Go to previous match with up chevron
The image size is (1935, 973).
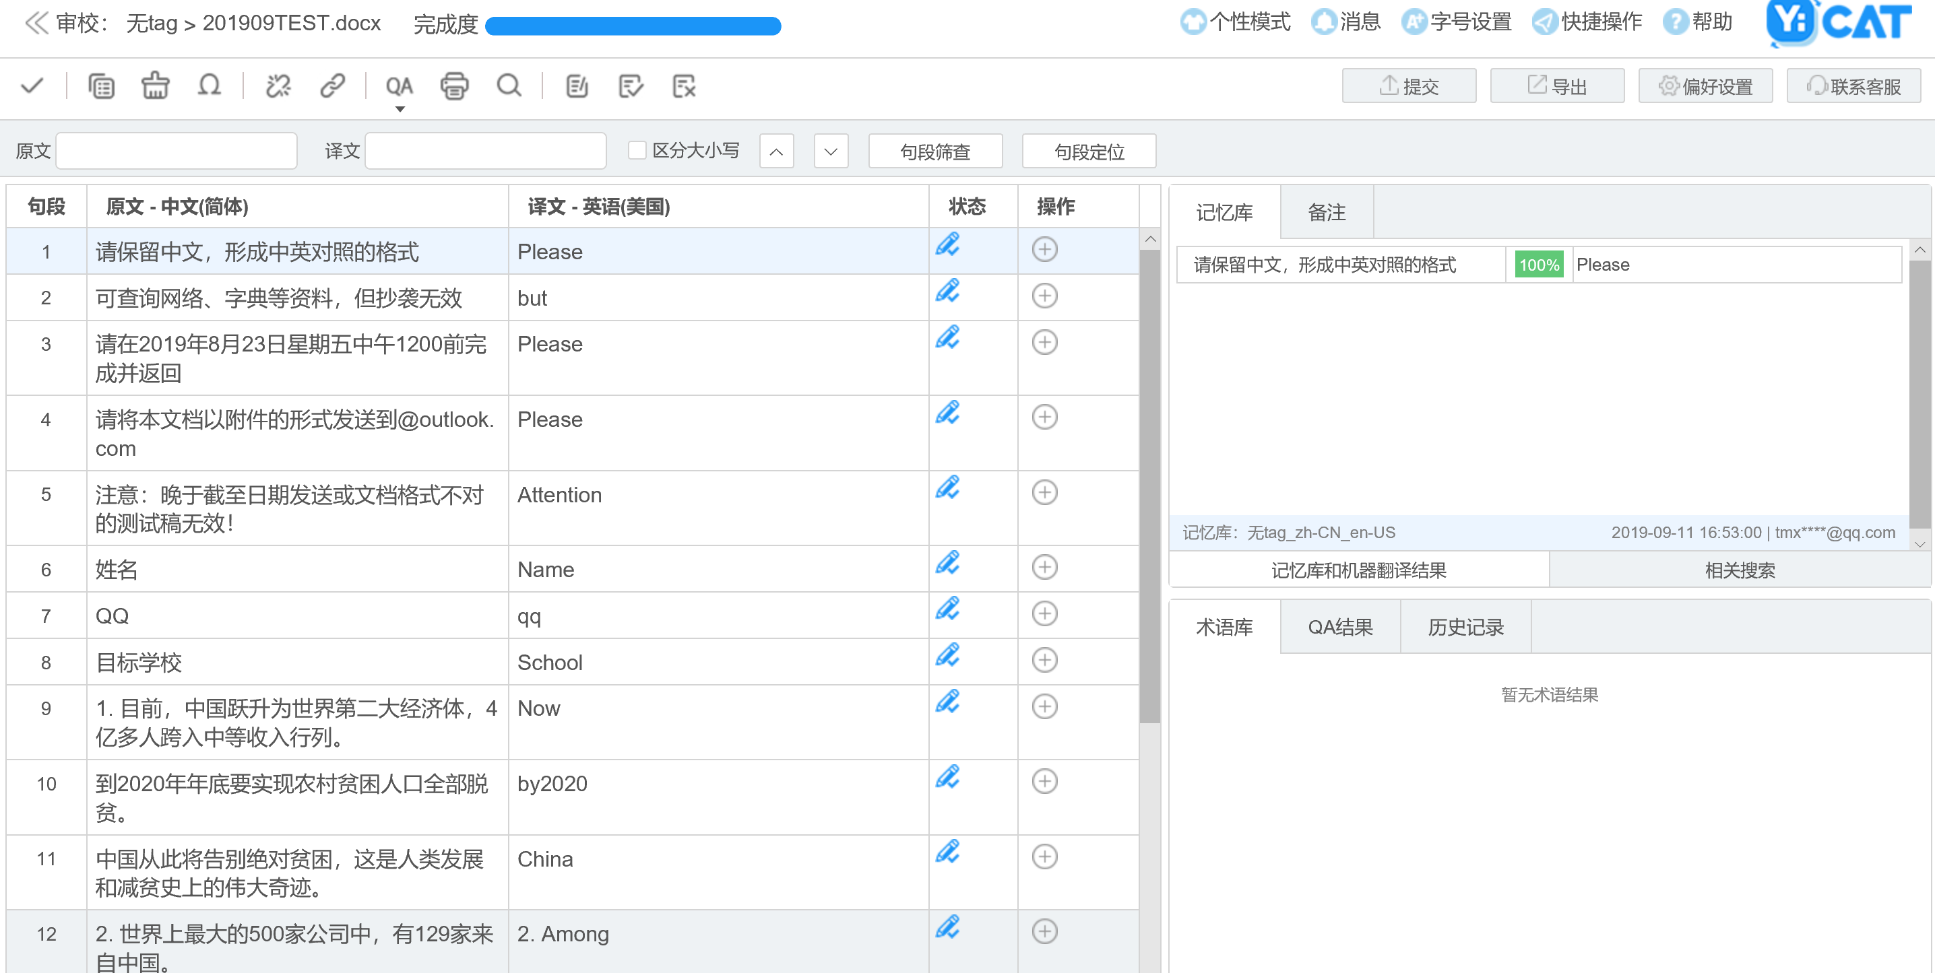[x=776, y=152]
